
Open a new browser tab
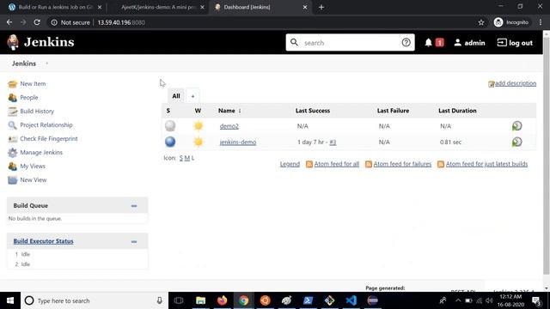321,7
